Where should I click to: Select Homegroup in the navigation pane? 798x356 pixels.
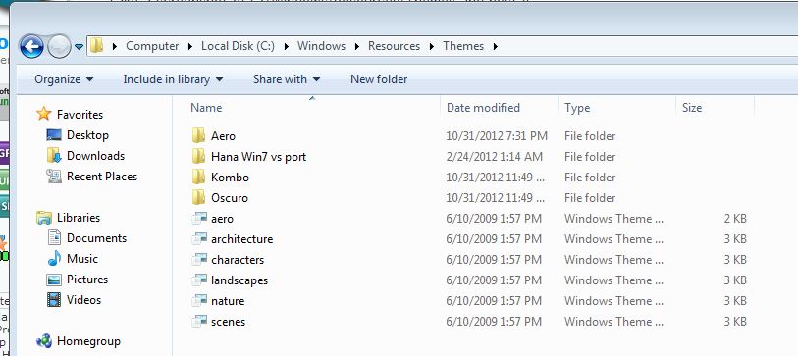click(x=88, y=341)
